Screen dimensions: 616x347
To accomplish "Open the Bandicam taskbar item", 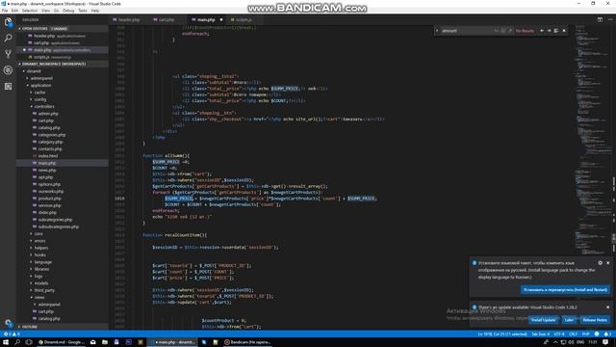I will [x=247, y=342].
